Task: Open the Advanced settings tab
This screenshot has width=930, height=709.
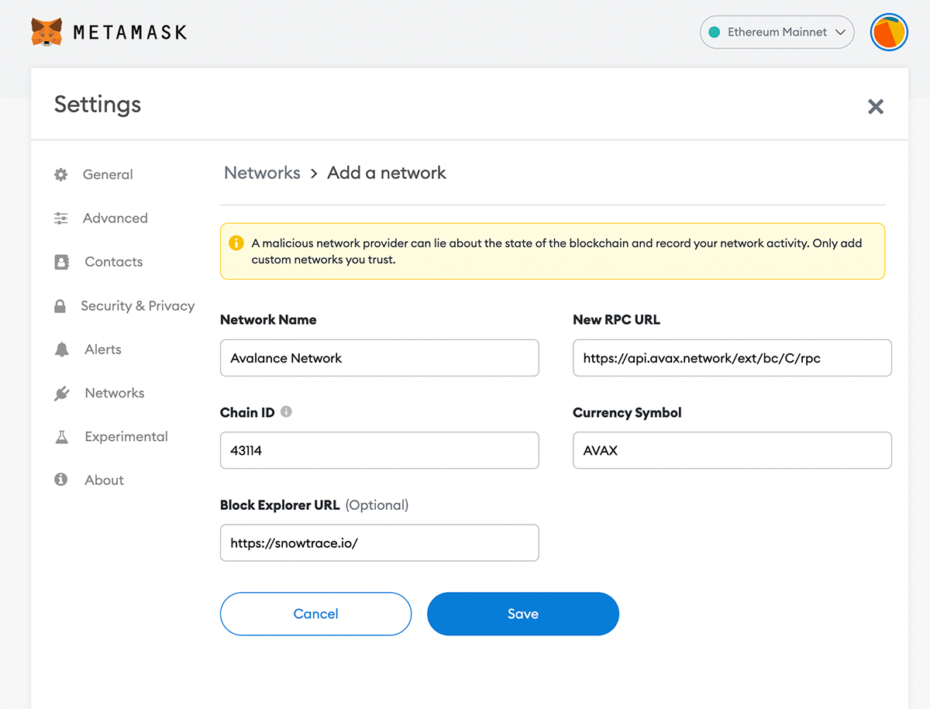Action: 115,219
